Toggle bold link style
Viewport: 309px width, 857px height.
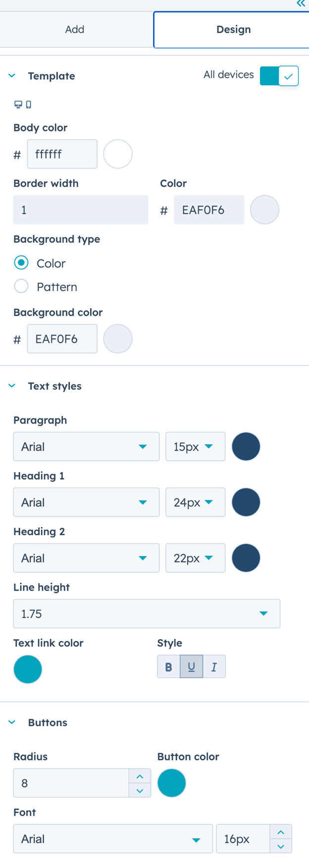click(168, 667)
